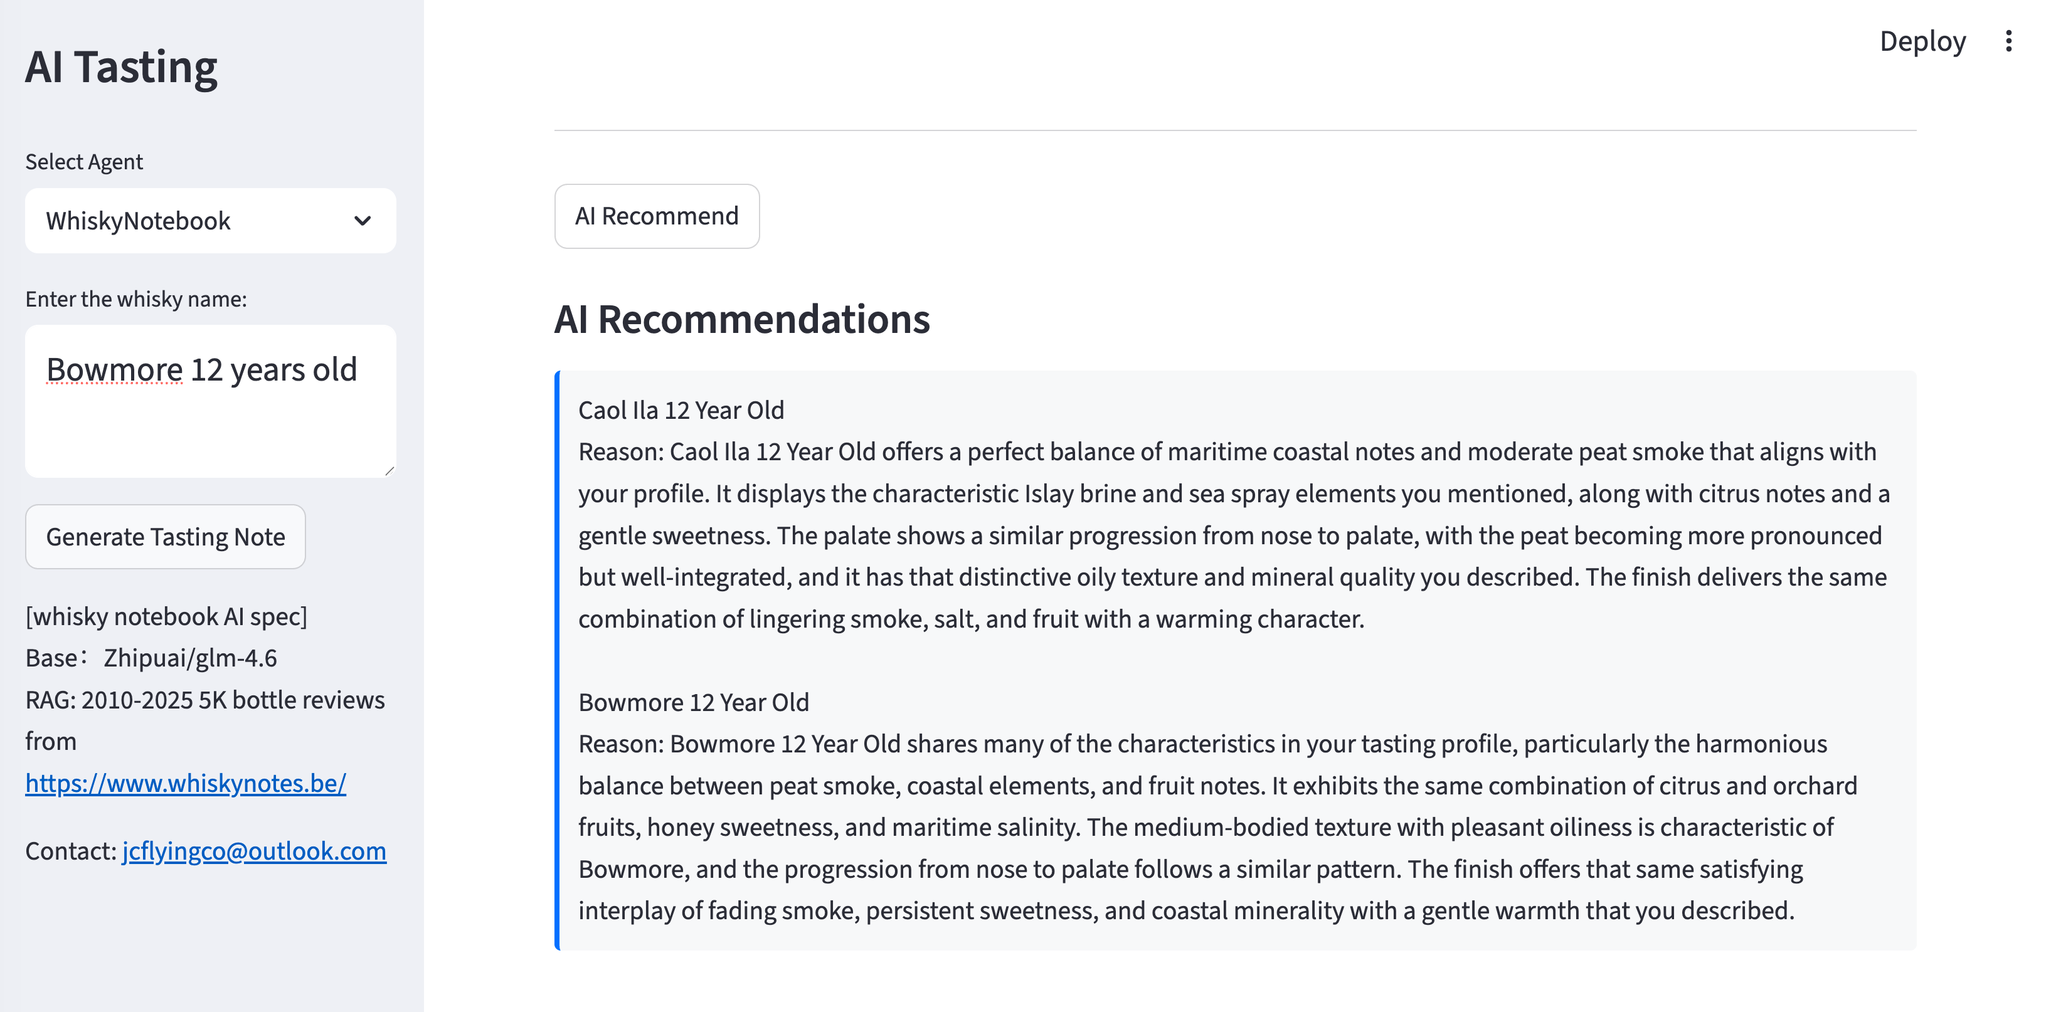
Task: Click the '[whisky notebook AI spec]' text
Action: pyautogui.click(x=166, y=616)
